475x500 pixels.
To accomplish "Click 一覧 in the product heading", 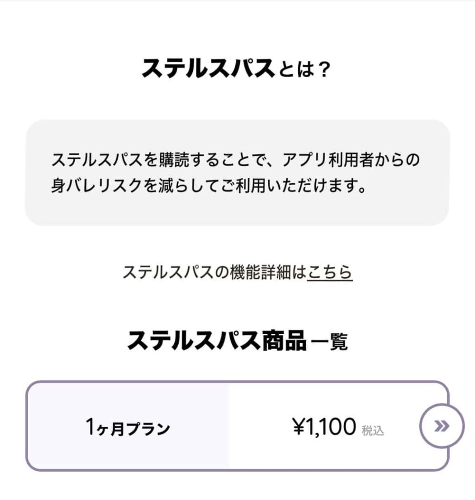I will pyautogui.click(x=330, y=342).
